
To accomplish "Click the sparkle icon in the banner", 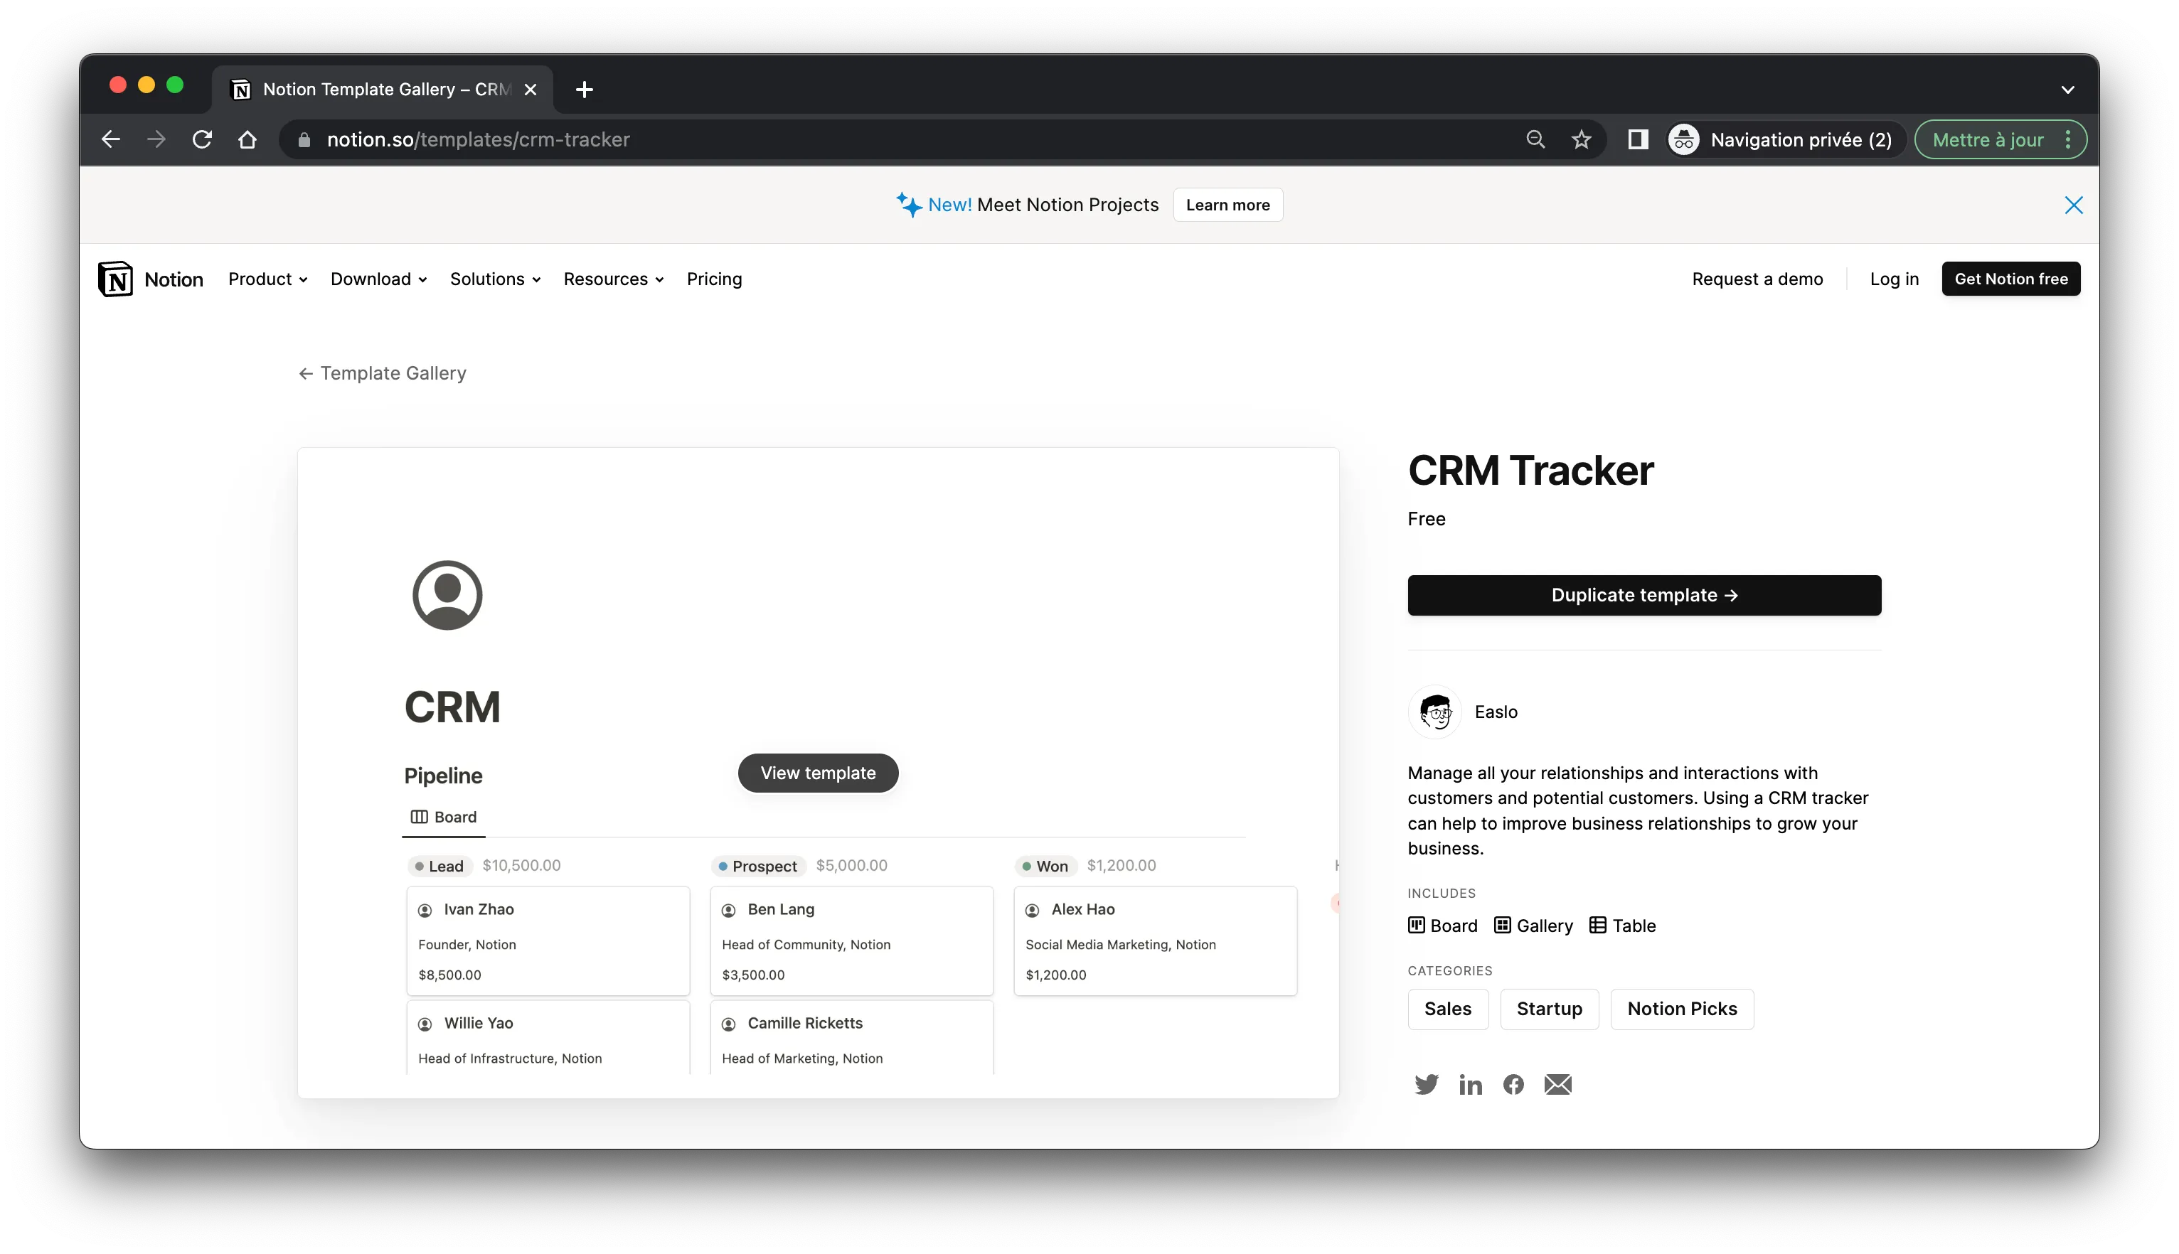I will tap(908, 204).
